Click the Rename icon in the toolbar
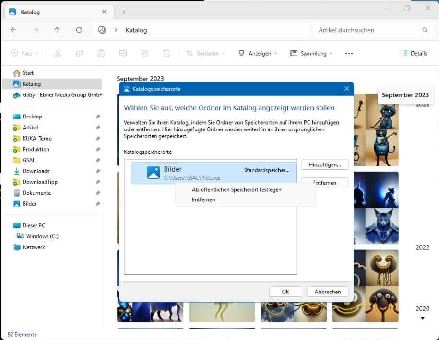 tap(123, 53)
